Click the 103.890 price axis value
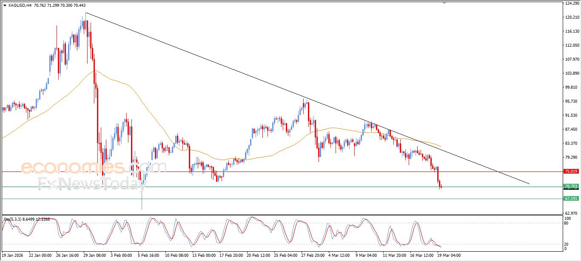This screenshot has height=261, width=581. coord(572,73)
